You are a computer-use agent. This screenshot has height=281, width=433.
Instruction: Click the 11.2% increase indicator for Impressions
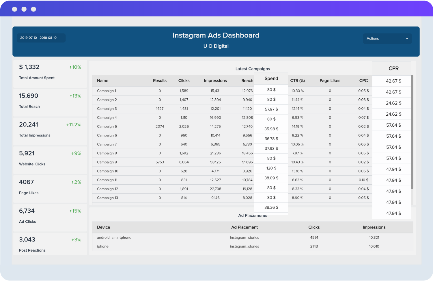pos(74,125)
